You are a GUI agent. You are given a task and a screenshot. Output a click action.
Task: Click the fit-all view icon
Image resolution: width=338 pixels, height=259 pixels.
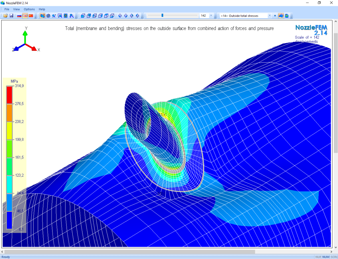[x=66, y=16]
